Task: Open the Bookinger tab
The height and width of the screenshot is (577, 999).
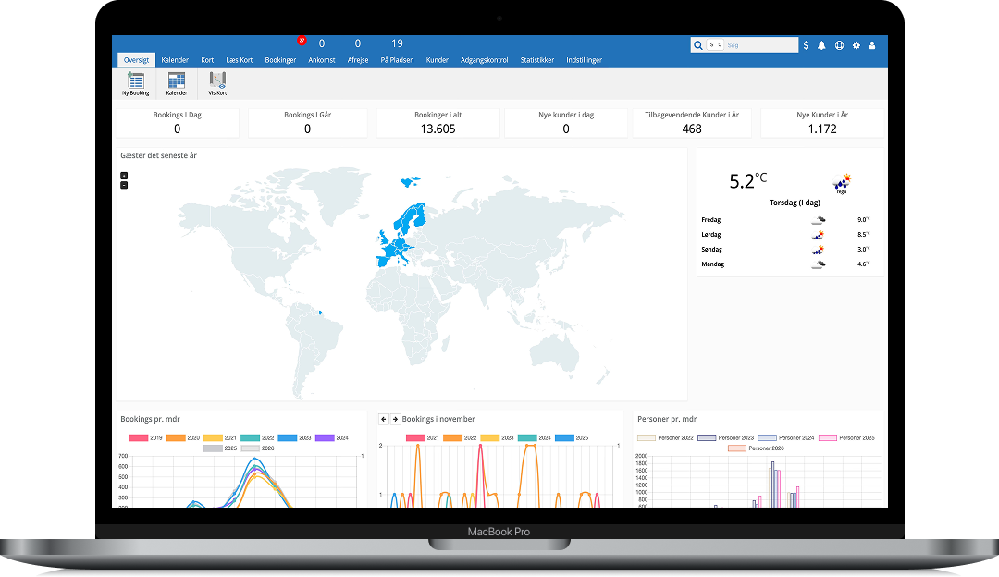Action: tap(280, 60)
